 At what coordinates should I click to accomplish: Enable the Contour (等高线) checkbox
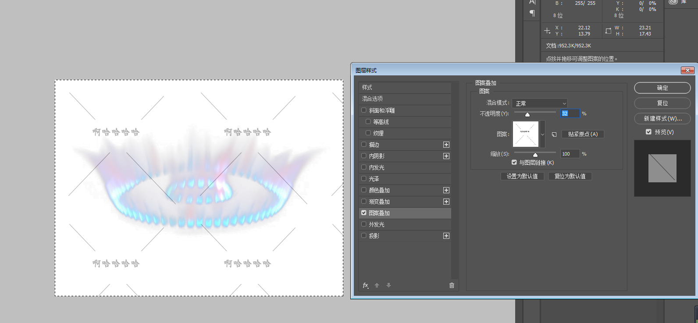click(x=368, y=122)
